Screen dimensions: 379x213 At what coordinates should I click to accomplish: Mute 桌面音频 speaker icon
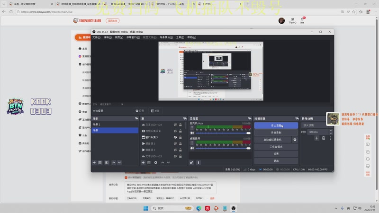192,148
